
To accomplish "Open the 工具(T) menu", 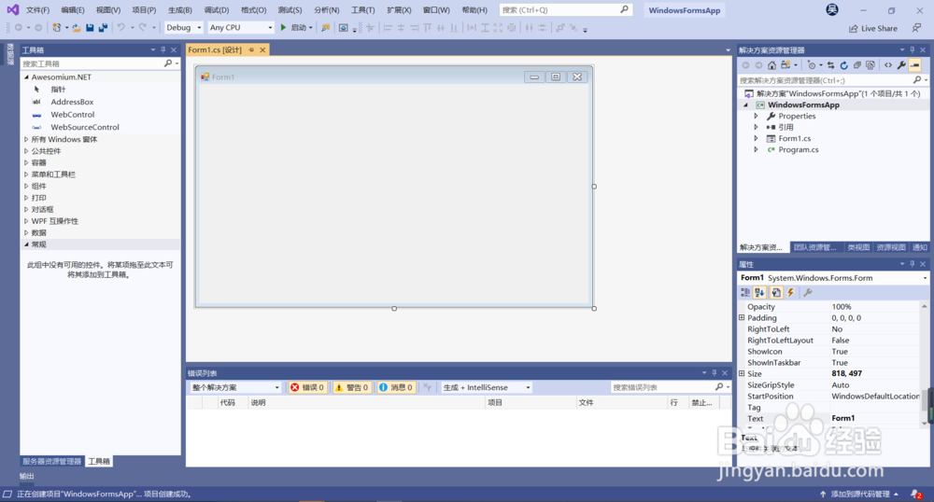I will [362, 10].
